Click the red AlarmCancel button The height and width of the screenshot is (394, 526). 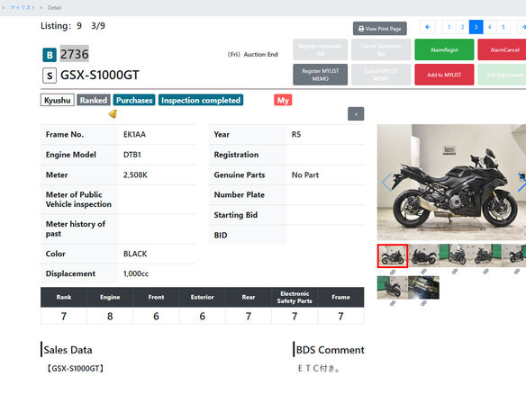point(503,49)
